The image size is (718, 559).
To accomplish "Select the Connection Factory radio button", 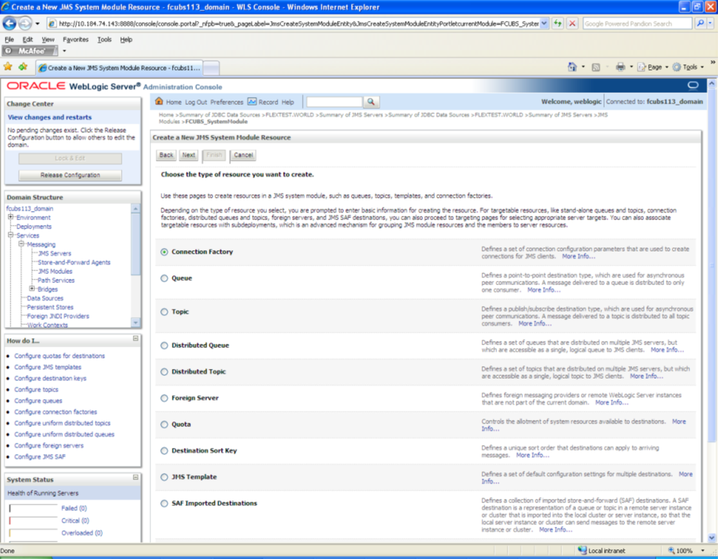I will pos(164,252).
